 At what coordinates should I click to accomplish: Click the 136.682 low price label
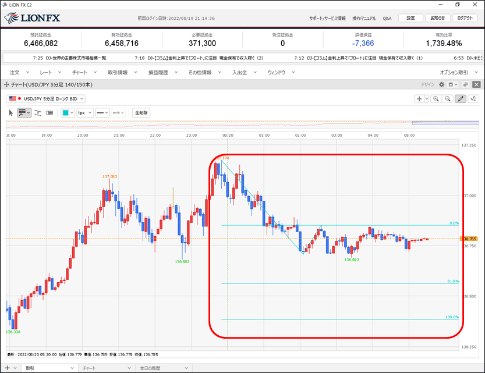[182, 261]
